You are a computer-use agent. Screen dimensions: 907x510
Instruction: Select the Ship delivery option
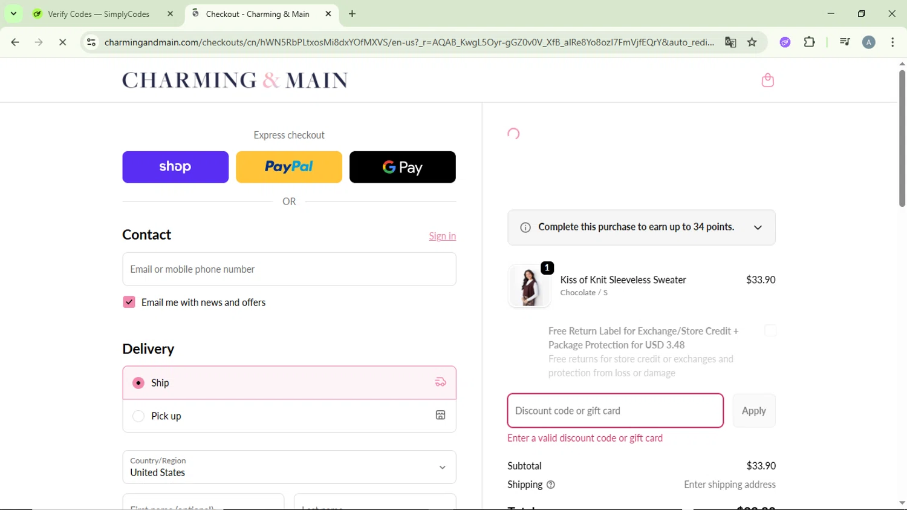click(x=289, y=382)
